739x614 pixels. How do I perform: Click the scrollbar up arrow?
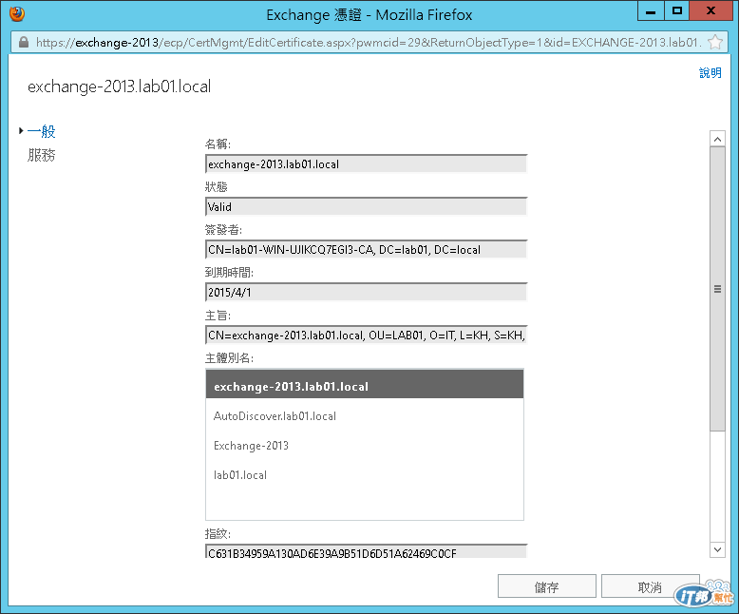(717, 139)
